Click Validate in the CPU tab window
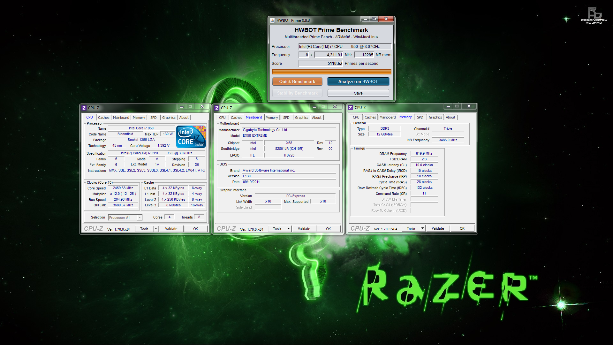 tap(171, 229)
